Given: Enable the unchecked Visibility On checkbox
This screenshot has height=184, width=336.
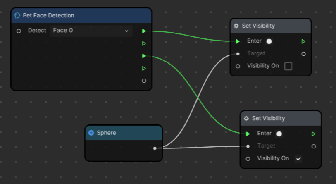Looking at the screenshot, I should coord(288,66).
